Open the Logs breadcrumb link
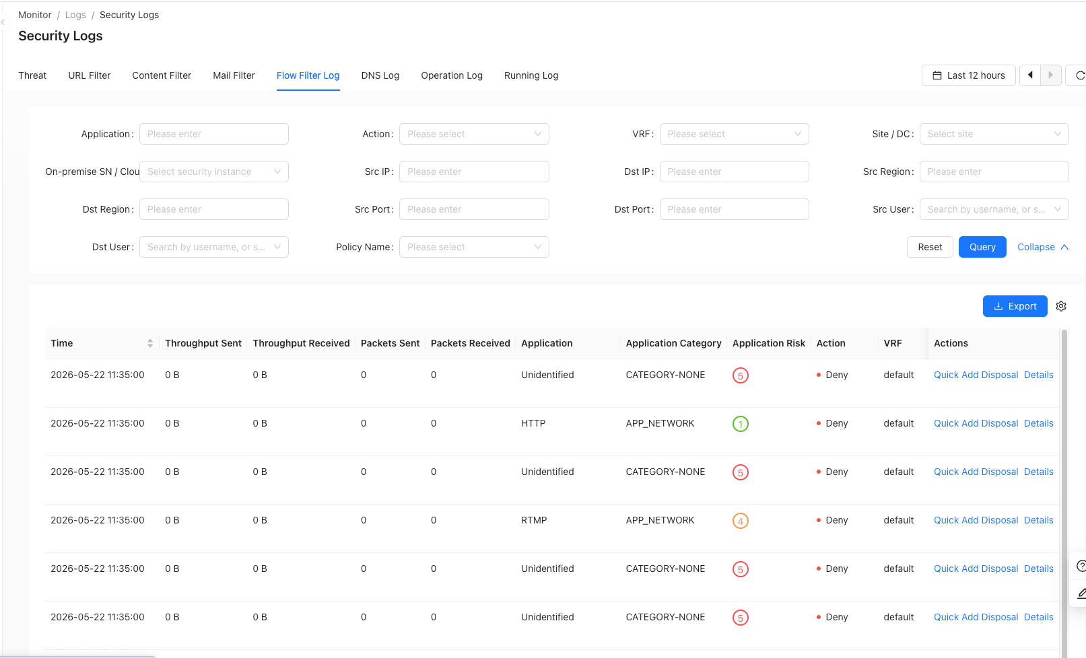The image size is (1086, 658). 75,15
